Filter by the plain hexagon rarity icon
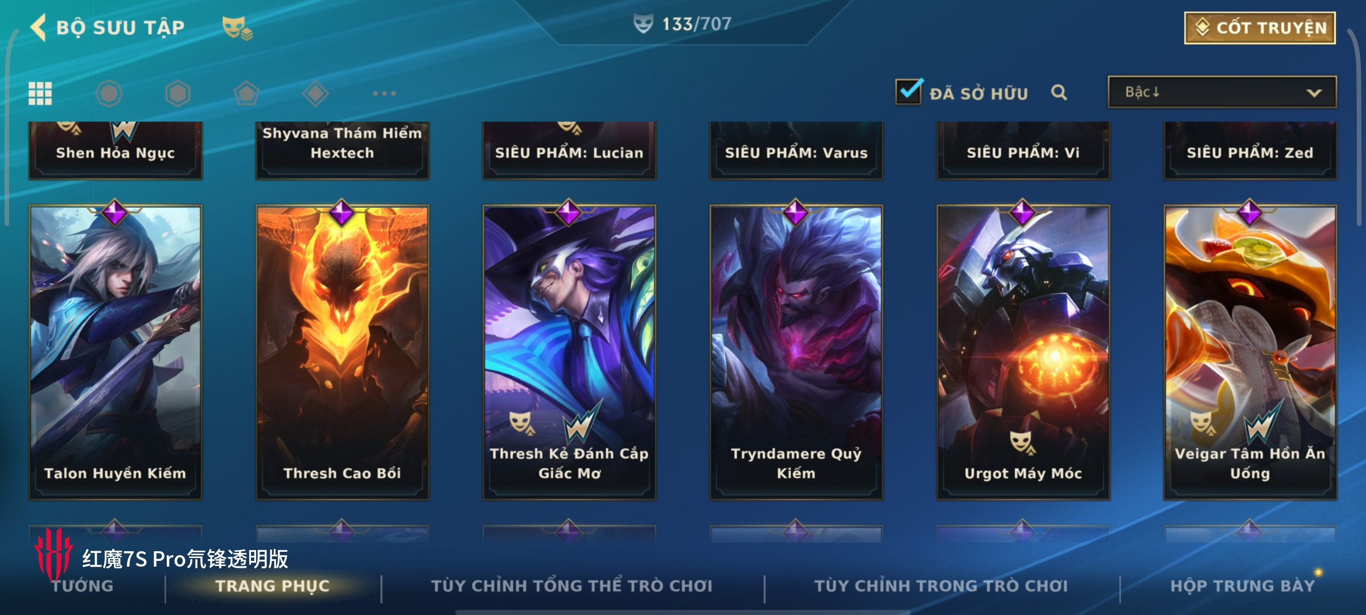The width and height of the screenshot is (1366, 615). (178, 93)
